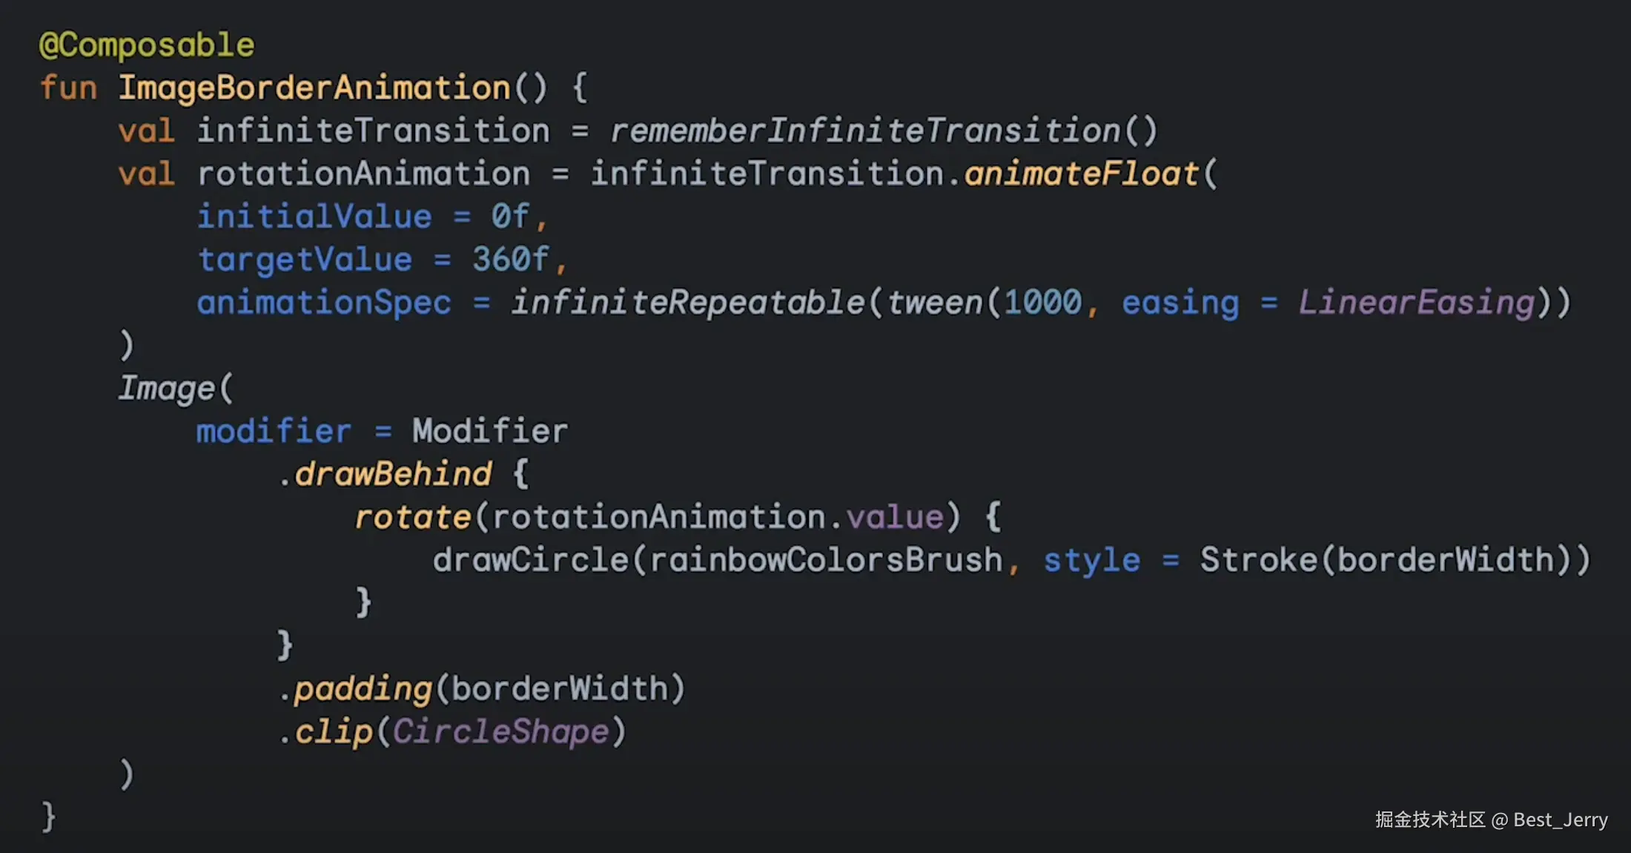1631x853 pixels.
Task: Click the rotationAnimation variable declaration
Action: point(363,174)
